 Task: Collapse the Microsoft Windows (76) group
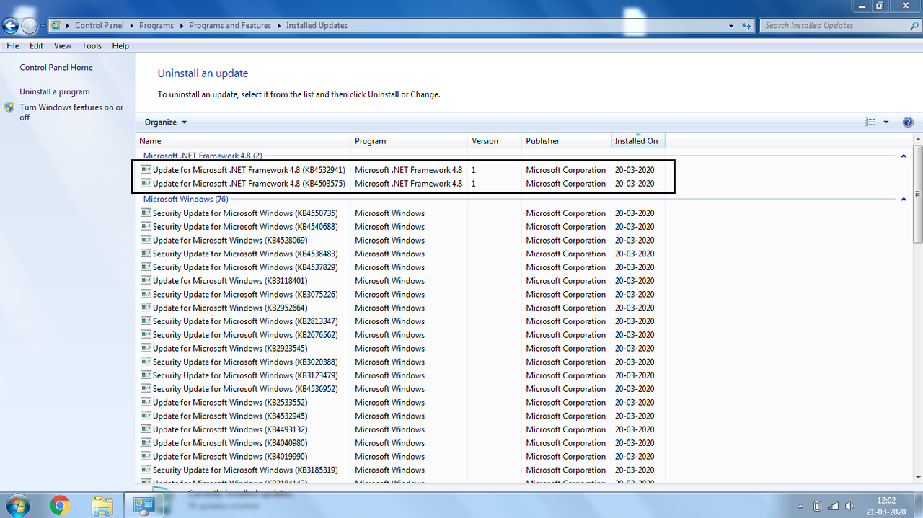904,199
